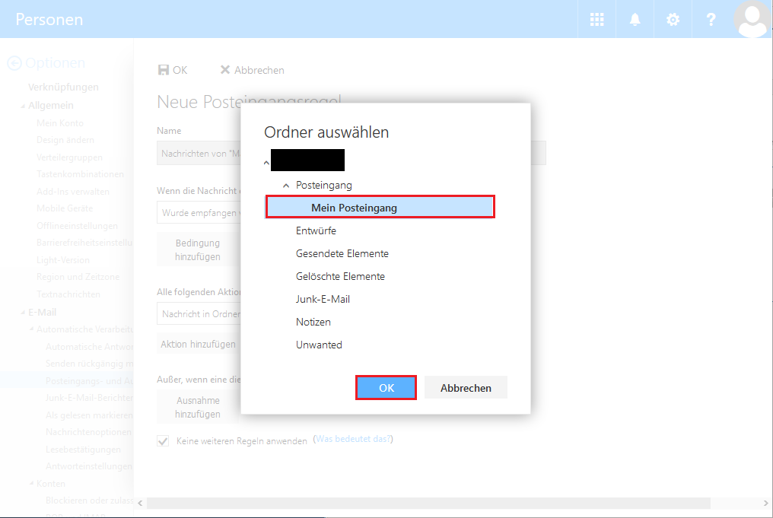Collapse the Posteingang folder tree

(286, 184)
